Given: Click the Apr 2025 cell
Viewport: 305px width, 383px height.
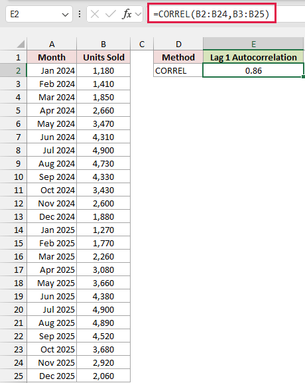Looking at the screenshot, I should [52, 269].
